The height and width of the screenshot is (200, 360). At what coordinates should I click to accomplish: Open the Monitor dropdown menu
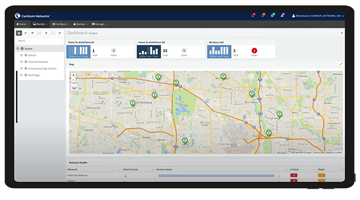pyautogui.click(x=40, y=24)
